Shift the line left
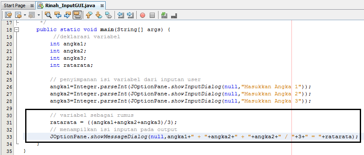 tap(121, 15)
